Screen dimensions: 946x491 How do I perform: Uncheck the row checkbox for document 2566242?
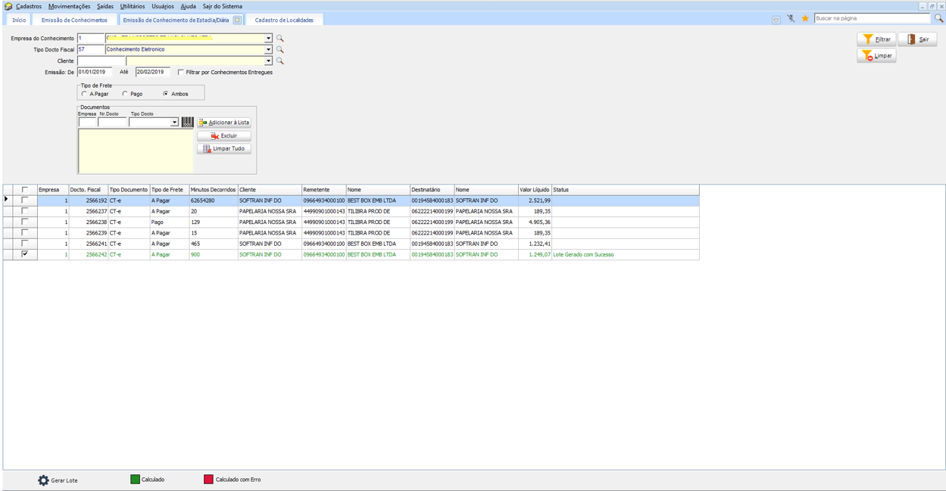25,254
